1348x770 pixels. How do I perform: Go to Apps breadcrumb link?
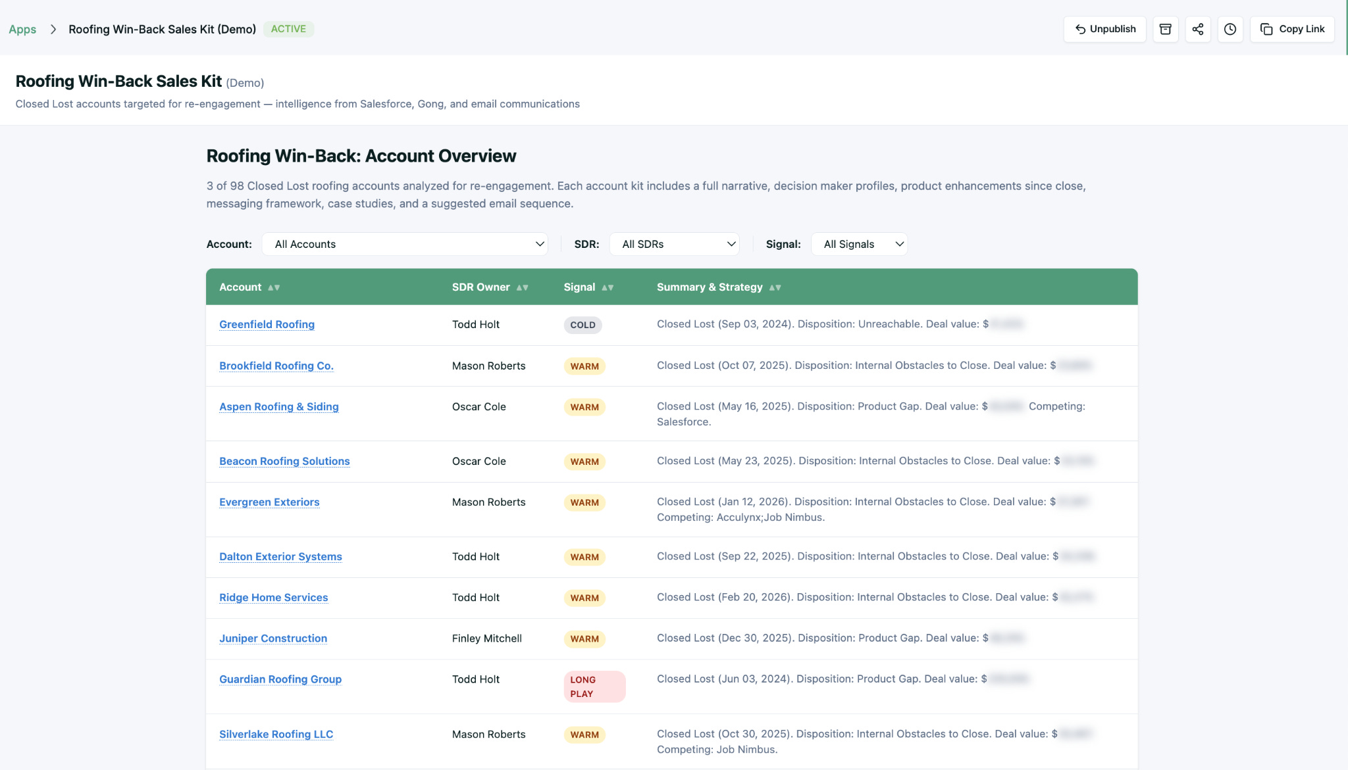pyautogui.click(x=22, y=29)
